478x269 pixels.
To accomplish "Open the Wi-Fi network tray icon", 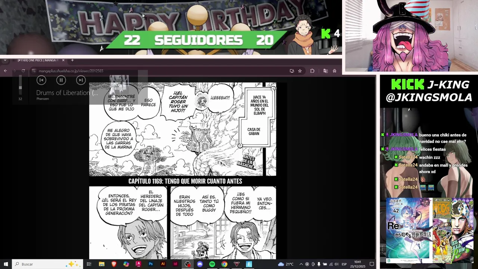I will [331, 264].
